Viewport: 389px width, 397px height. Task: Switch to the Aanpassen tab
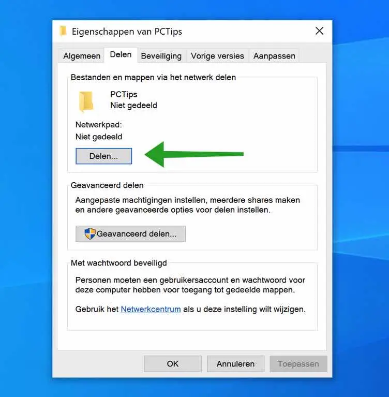[274, 56]
